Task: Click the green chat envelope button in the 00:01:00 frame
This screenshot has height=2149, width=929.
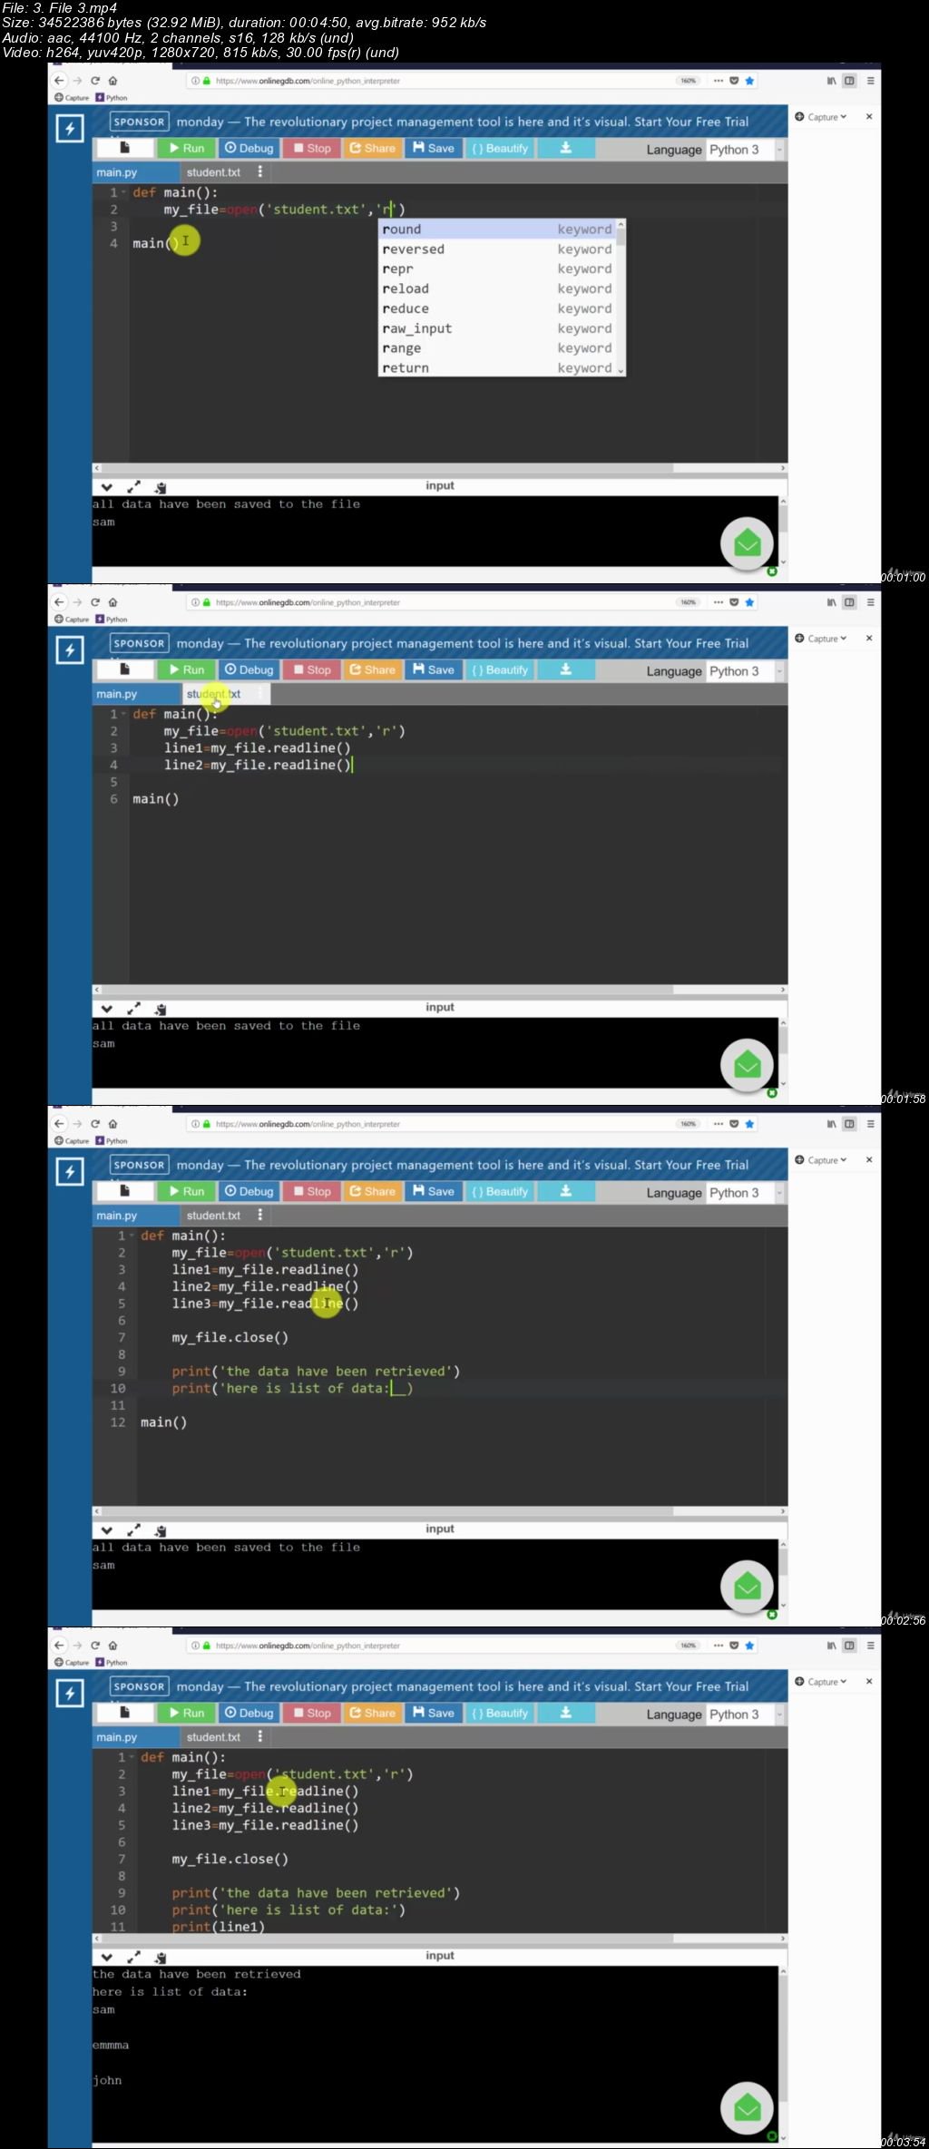Action: (x=747, y=543)
